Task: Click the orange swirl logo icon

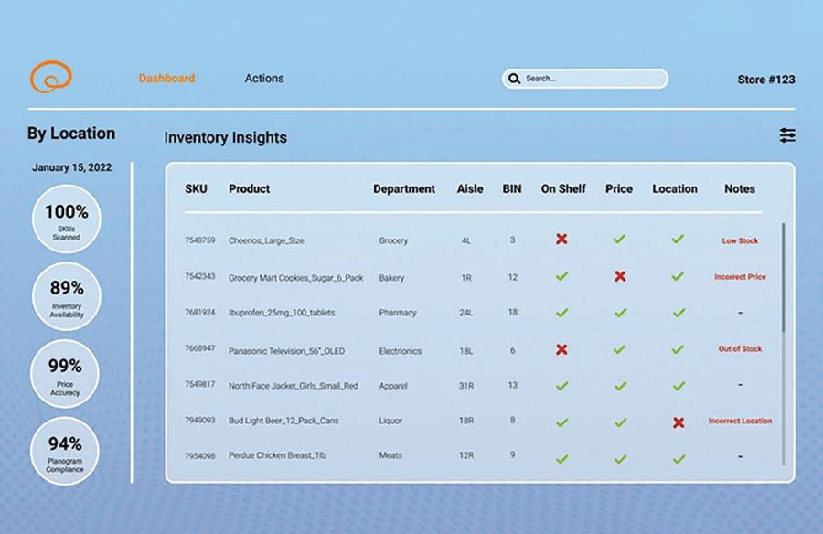Action: tap(50, 77)
